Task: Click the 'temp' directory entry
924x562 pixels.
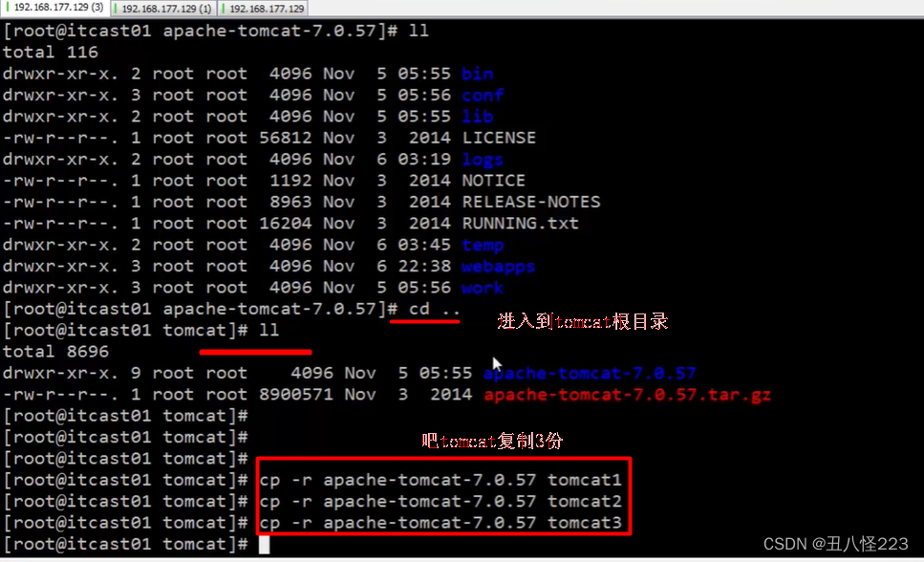Action: [x=483, y=245]
